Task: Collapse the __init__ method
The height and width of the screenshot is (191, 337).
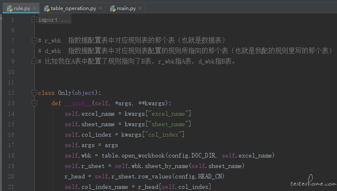Action: pyautogui.click(x=34, y=103)
